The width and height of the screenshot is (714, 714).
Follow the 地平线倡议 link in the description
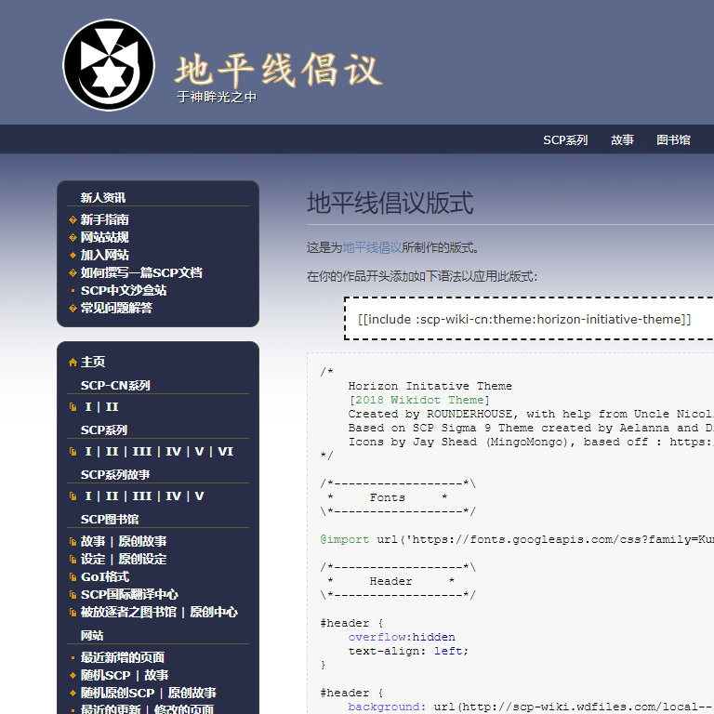372,247
